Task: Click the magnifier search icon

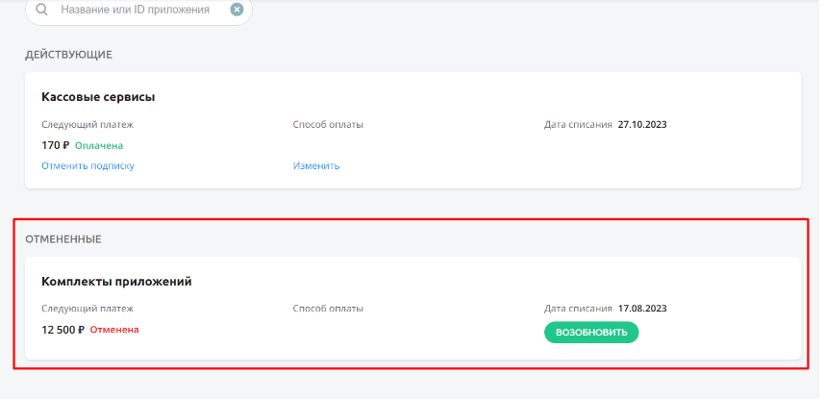Action: point(41,10)
